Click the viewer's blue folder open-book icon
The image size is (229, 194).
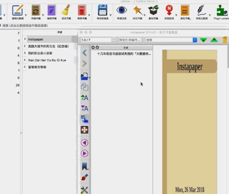[x=84, y=76]
